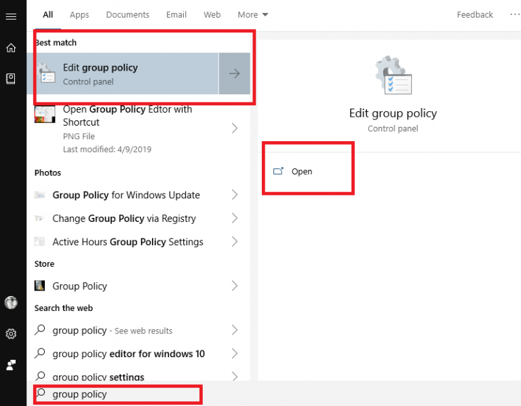Click thumbnail for Active Hours Group Policy Settings
Viewport: 521px width, 406px height.
pyautogui.click(x=39, y=242)
